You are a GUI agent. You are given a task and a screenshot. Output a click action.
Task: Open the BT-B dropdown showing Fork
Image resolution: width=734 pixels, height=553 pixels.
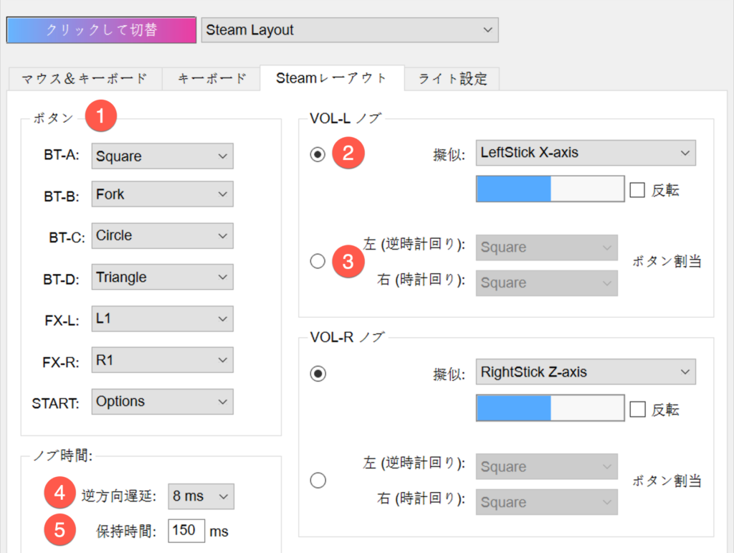(163, 194)
